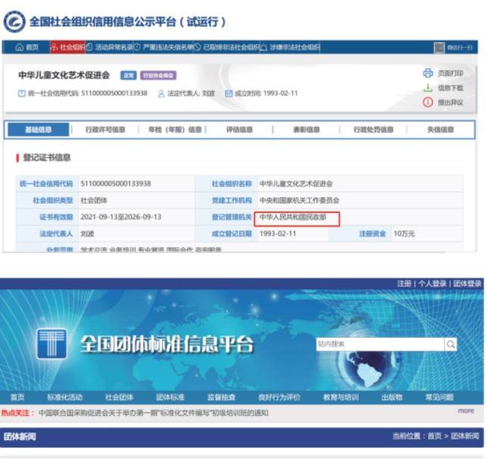
Task: Click the 全国团体标准信息平台 T logo
Action: (x=51, y=345)
